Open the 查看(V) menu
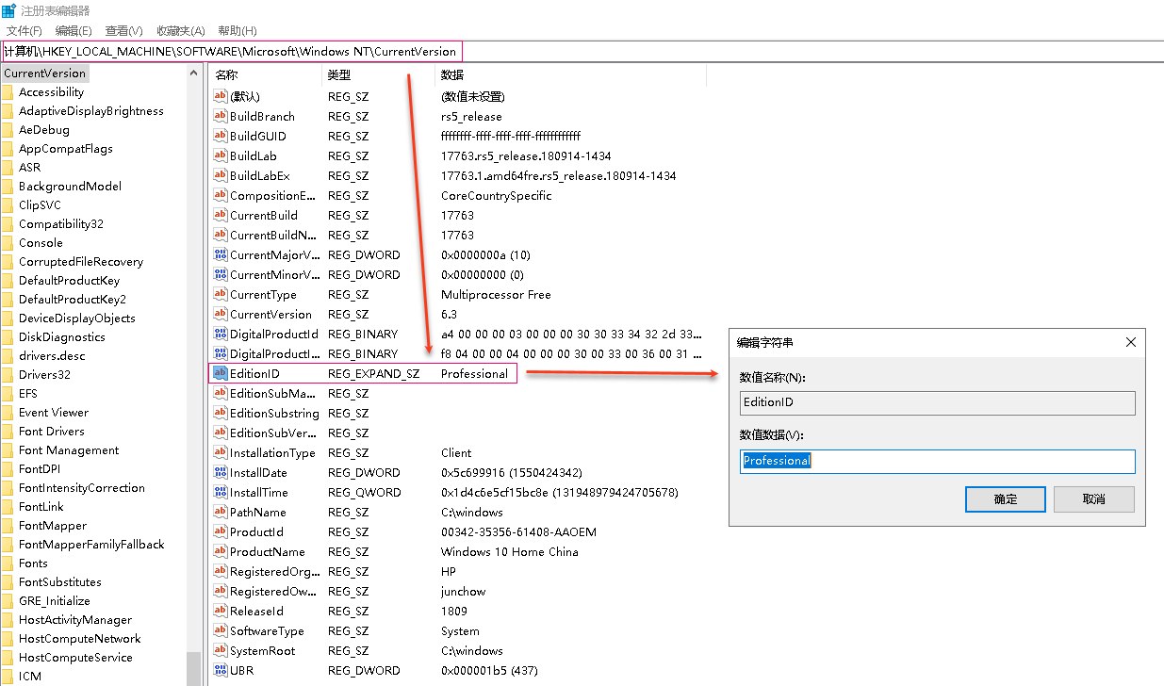The width and height of the screenshot is (1164, 686). tap(124, 31)
